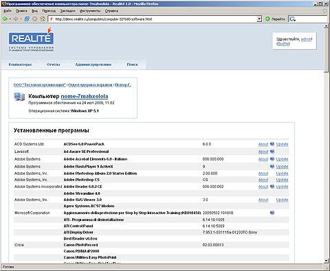Click About for ACDSee 6.0 PowerPack
This screenshot has width=330, height=271.
tap(263, 144)
